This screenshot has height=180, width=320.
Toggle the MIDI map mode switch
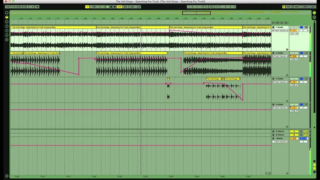point(297,7)
